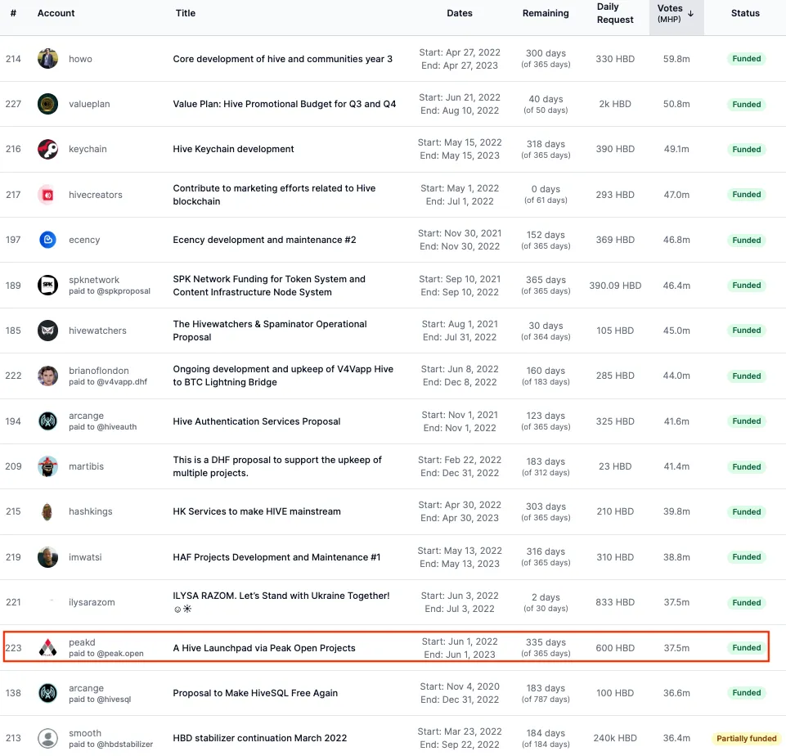Click the '59.8m' votes value

click(x=676, y=59)
